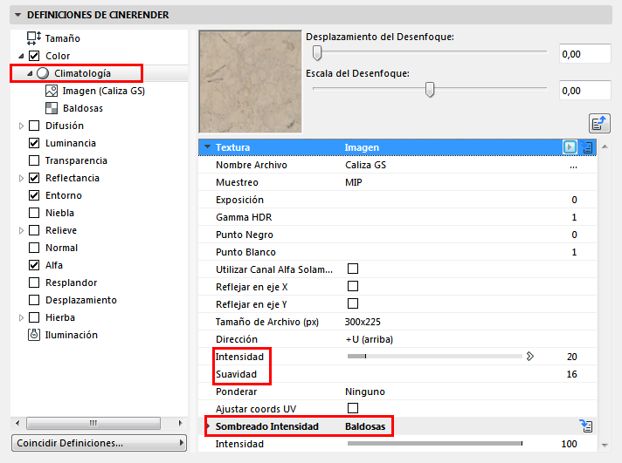Expand the Sombreado Intensidad section
Image resolution: width=622 pixels, height=463 pixels.
207,426
